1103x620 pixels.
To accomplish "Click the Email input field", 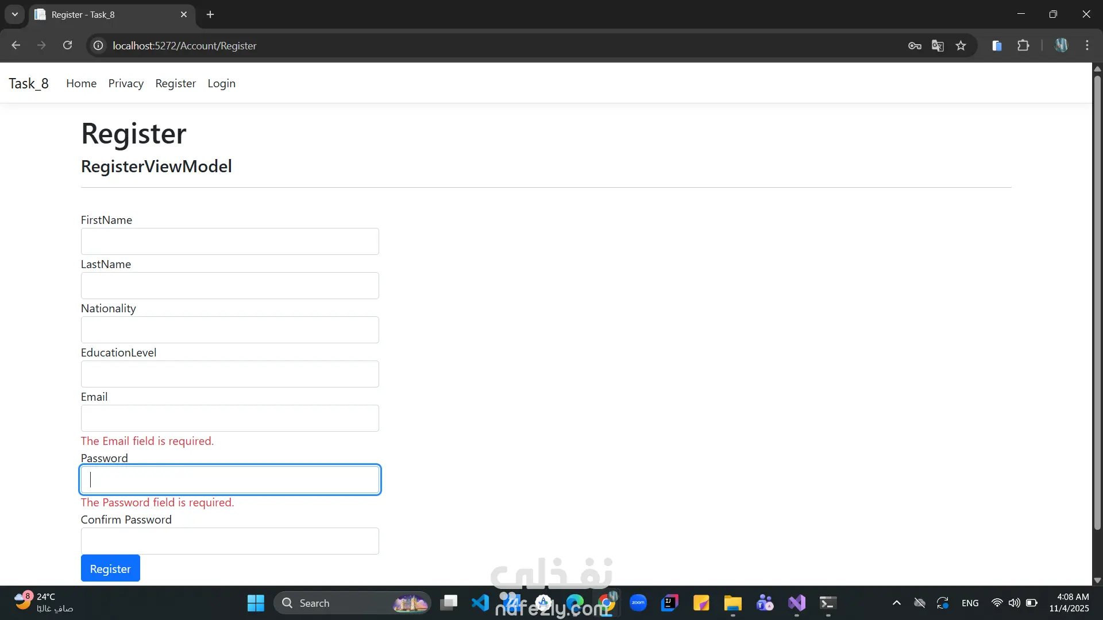I will pyautogui.click(x=230, y=418).
